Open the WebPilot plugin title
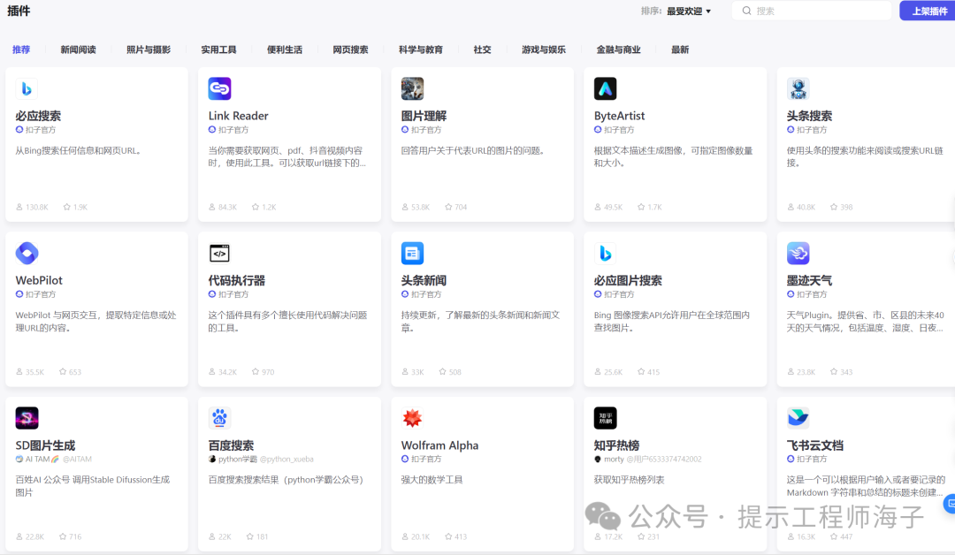 point(39,280)
